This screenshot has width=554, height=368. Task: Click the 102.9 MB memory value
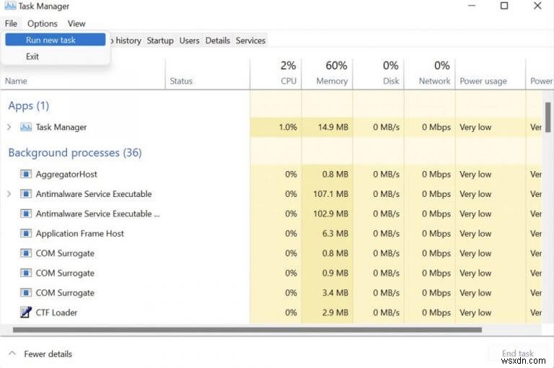click(x=330, y=214)
